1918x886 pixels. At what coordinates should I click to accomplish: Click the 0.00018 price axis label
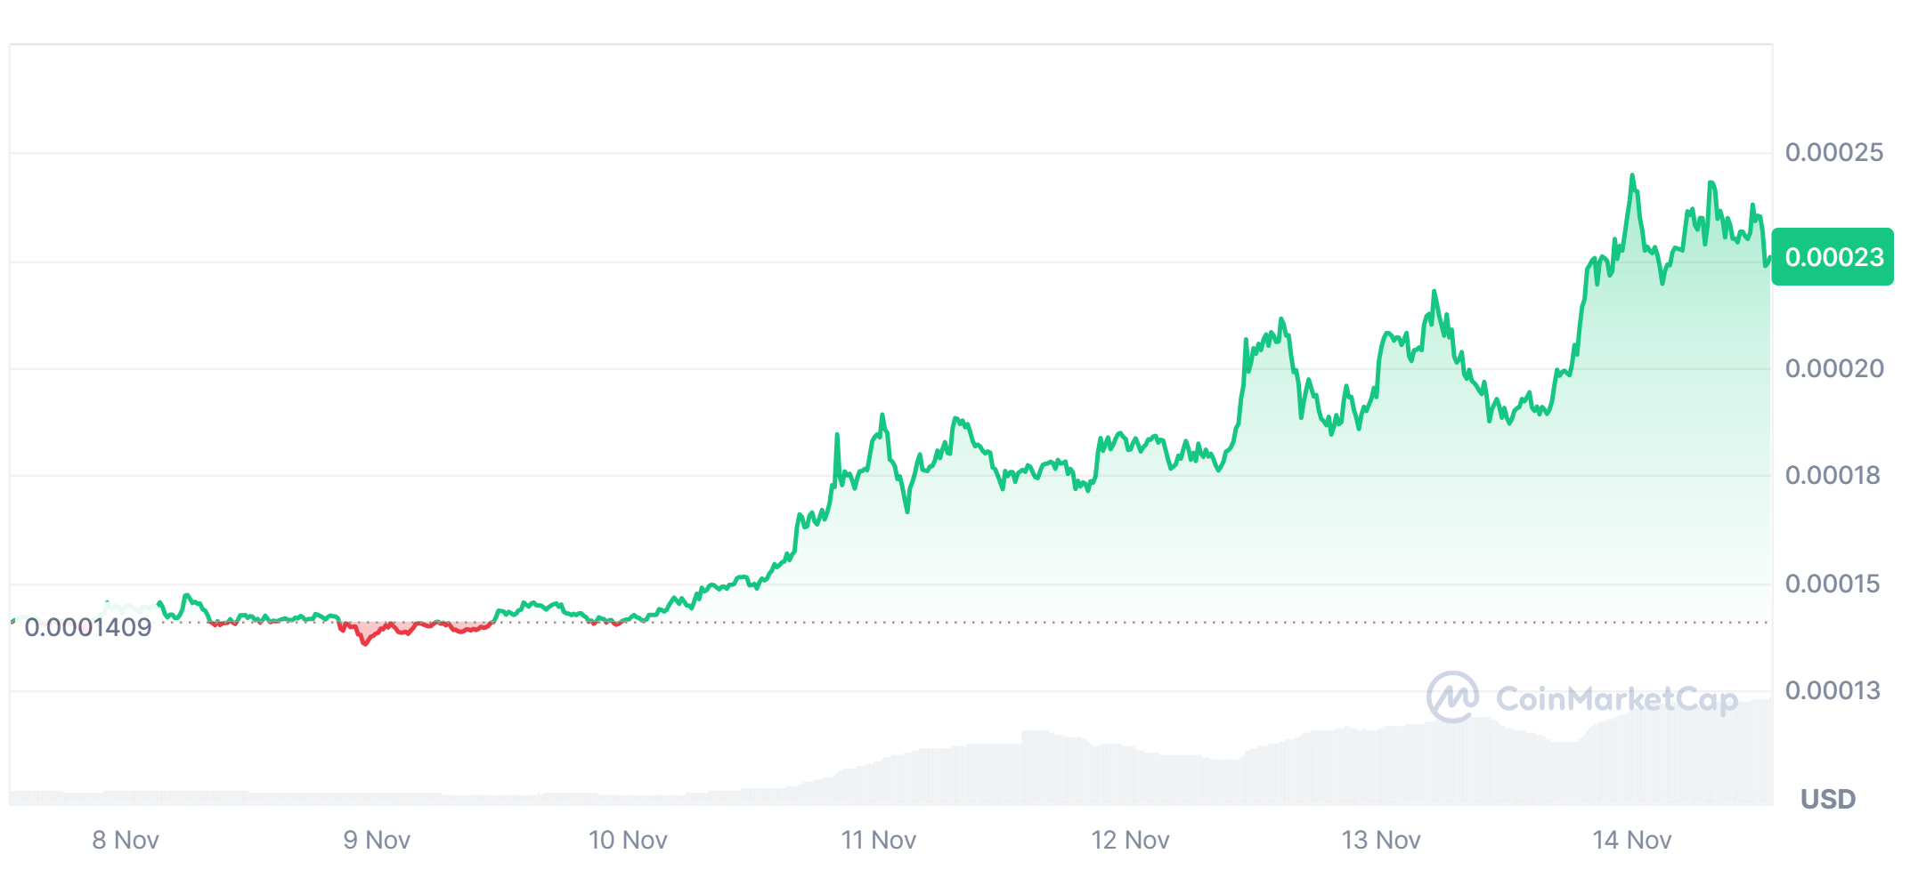1833,475
